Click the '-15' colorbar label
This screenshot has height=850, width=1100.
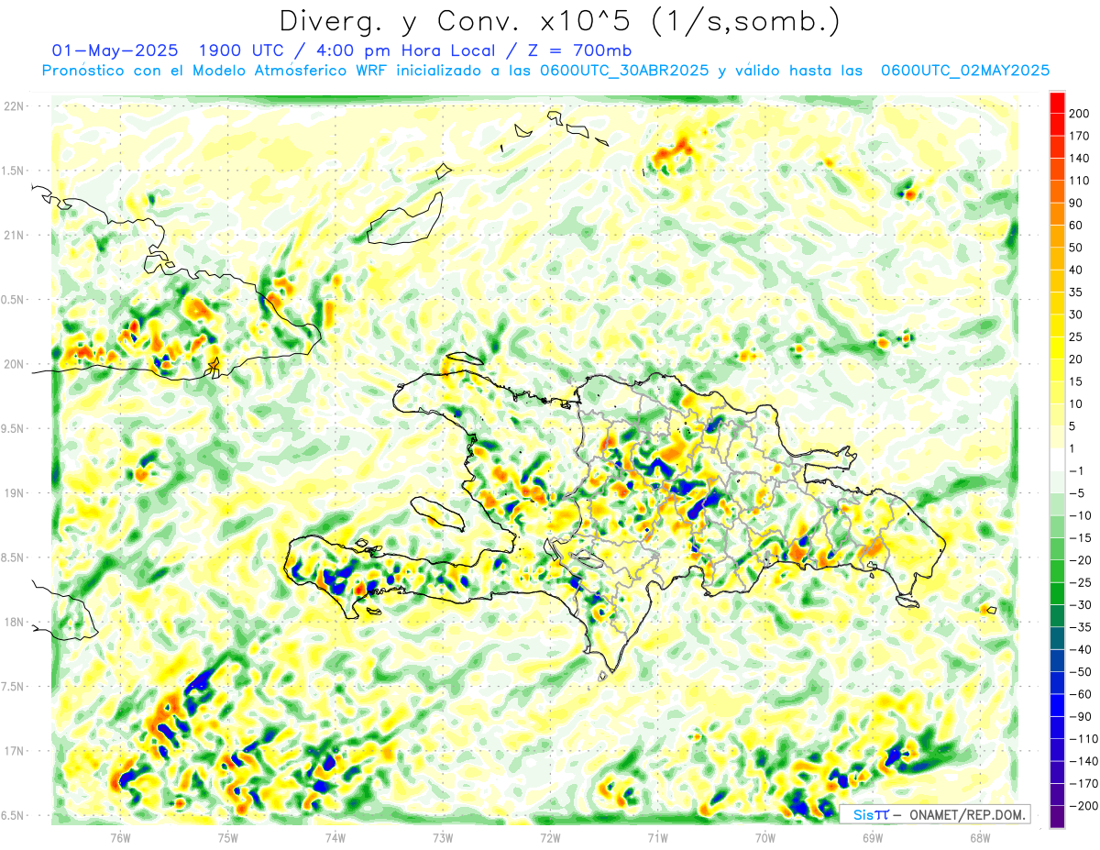(x=1080, y=537)
